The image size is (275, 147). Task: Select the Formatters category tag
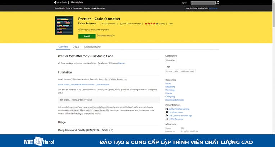(171, 60)
